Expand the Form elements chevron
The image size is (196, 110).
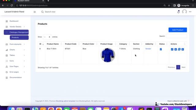point(24,44)
